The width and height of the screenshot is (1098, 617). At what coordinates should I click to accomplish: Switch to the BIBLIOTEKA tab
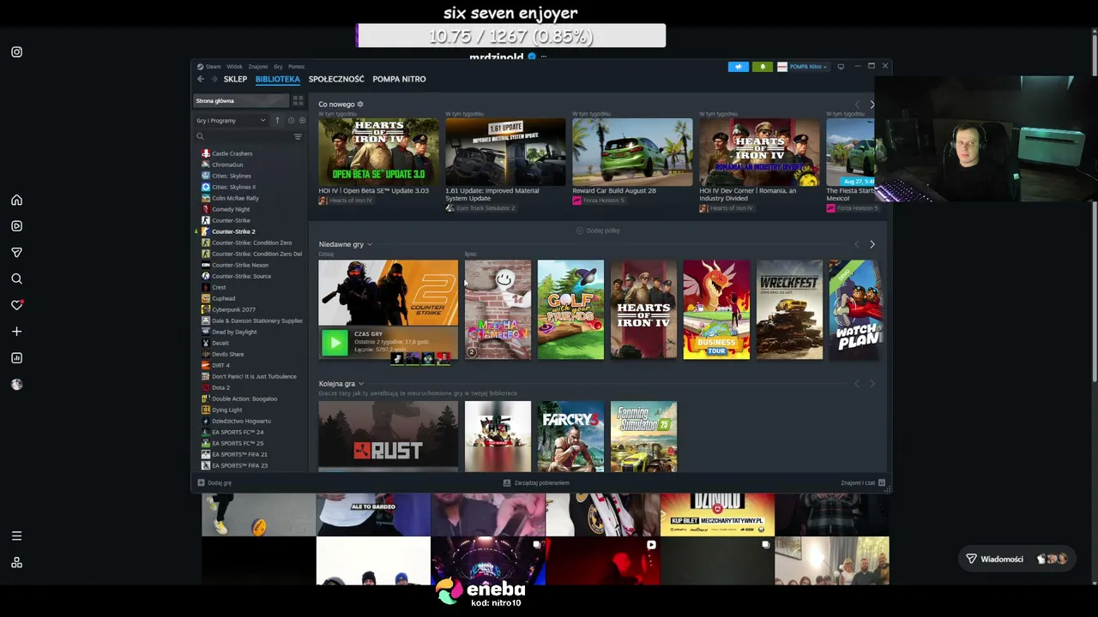(x=277, y=79)
